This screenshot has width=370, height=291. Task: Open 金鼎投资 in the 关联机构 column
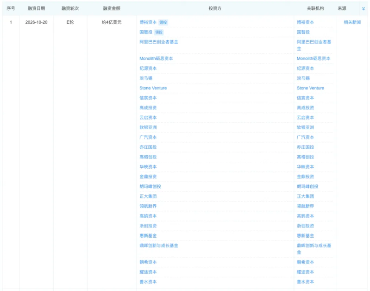[x=305, y=177]
